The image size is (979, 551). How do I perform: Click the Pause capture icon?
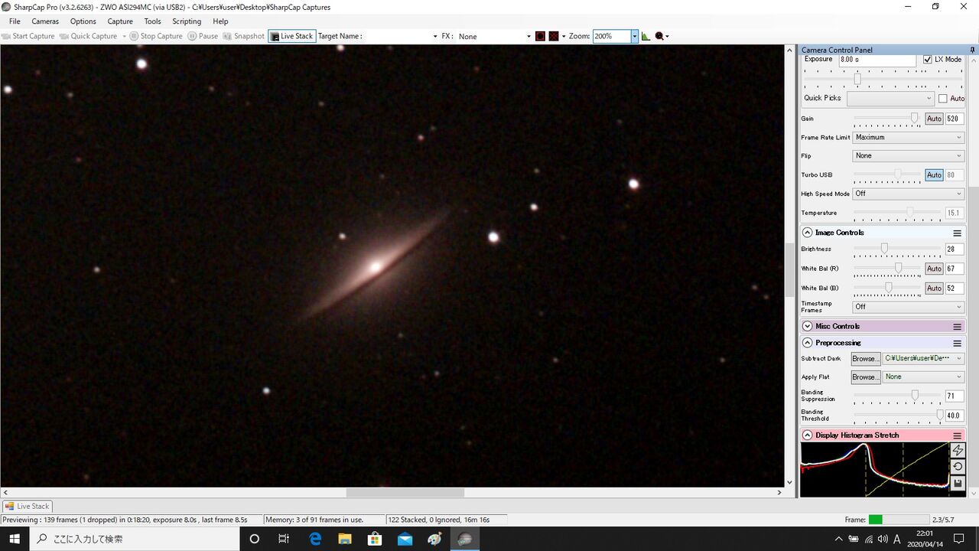(192, 36)
